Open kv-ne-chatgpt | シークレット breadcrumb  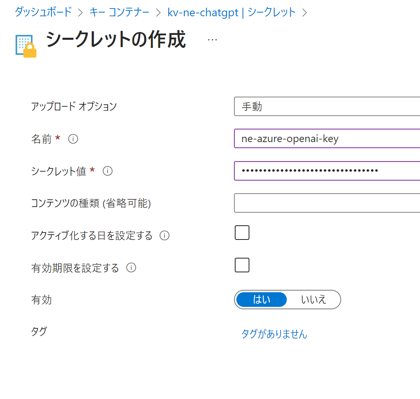click(x=232, y=12)
